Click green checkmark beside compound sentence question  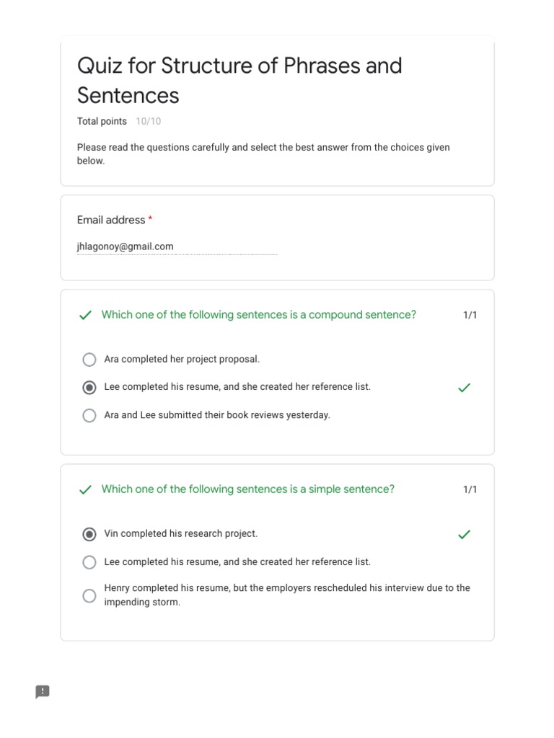pyautogui.click(x=85, y=315)
